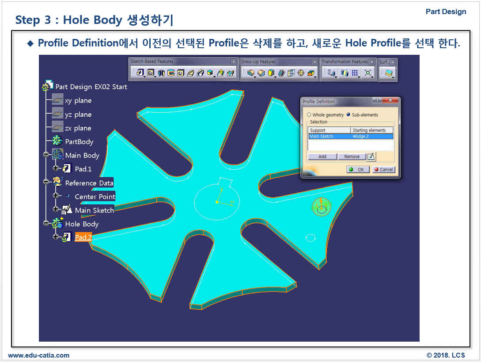Choose the Hole tool icon
The image size is (481, 362).
pyautogui.click(x=180, y=73)
